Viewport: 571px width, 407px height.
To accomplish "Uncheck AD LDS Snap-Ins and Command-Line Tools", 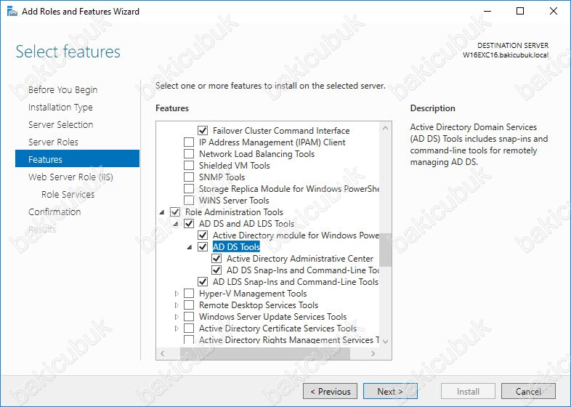I will coord(203,282).
